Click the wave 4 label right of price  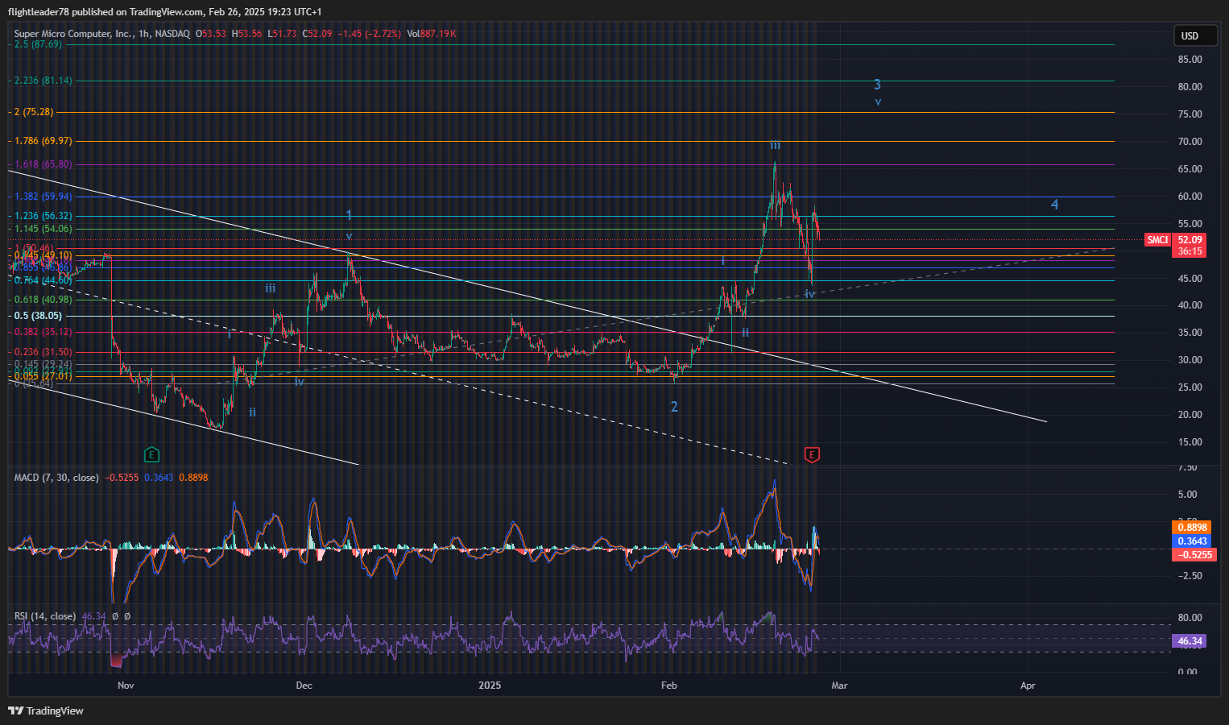point(1054,205)
